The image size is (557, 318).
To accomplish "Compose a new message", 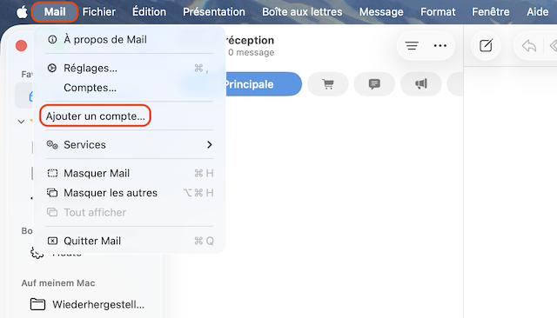I will coord(486,46).
